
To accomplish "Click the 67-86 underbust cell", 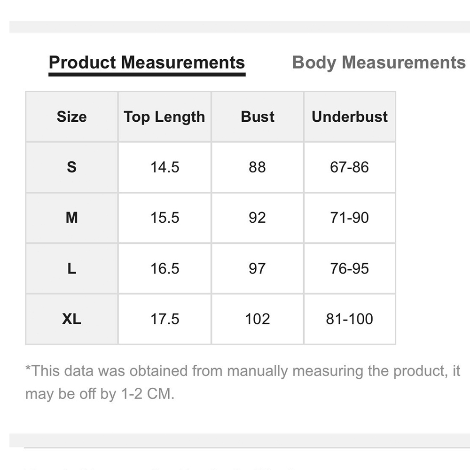I will (x=350, y=167).
